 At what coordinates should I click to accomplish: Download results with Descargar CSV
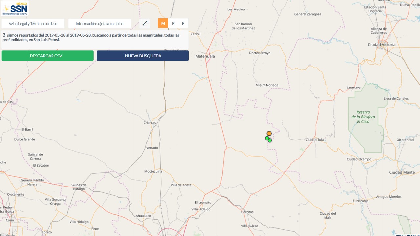pyautogui.click(x=48, y=56)
